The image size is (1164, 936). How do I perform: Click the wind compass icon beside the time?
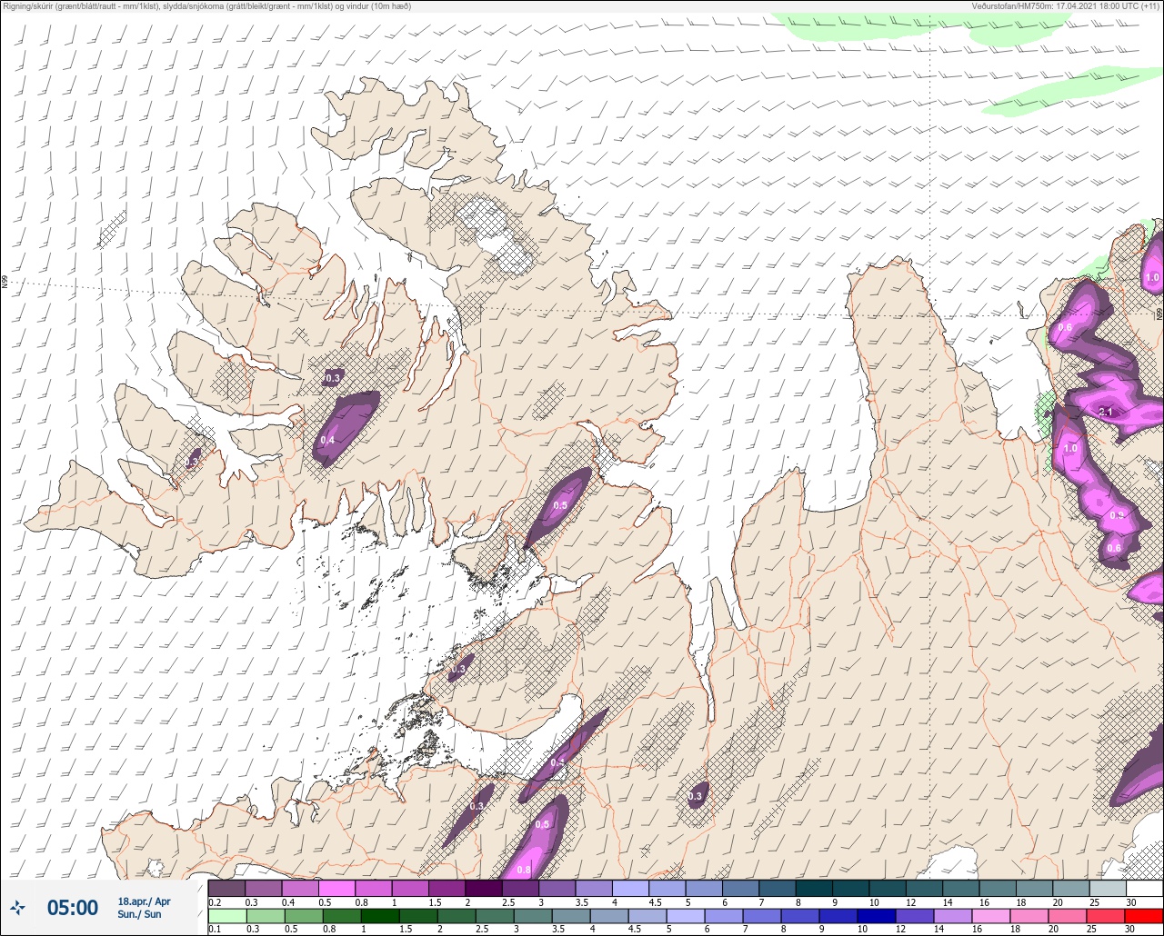(x=17, y=907)
